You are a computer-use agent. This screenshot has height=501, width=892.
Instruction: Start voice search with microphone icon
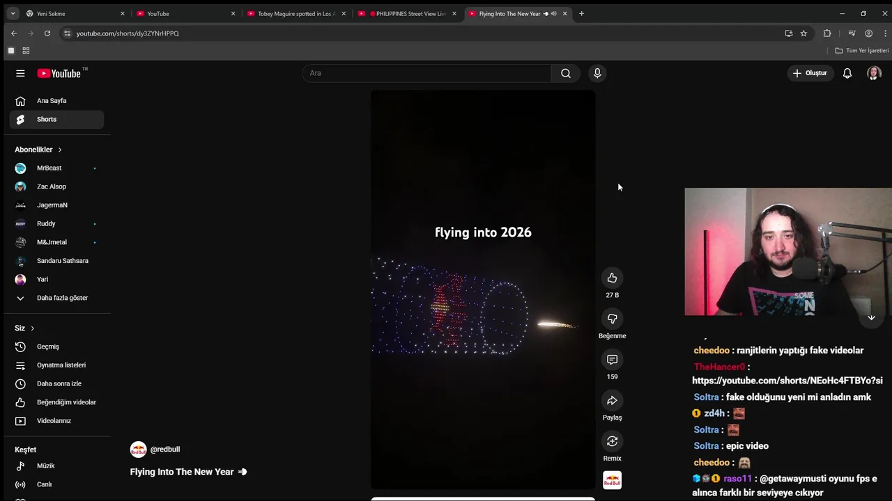coord(597,73)
